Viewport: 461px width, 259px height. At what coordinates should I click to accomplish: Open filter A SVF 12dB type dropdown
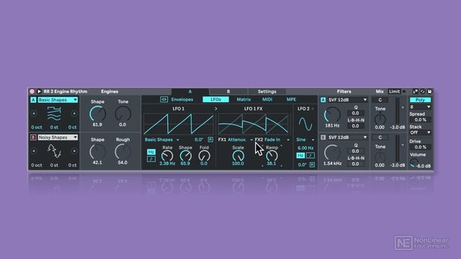coord(347,100)
